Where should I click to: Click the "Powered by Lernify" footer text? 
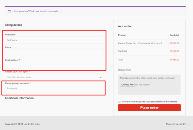tap(175, 124)
